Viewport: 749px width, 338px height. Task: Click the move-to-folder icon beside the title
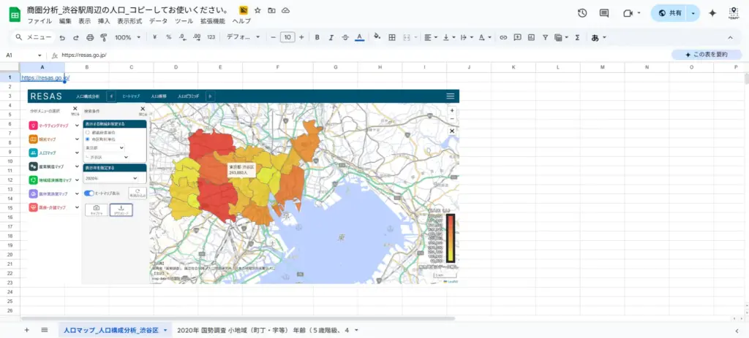pyautogui.click(x=271, y=10)
